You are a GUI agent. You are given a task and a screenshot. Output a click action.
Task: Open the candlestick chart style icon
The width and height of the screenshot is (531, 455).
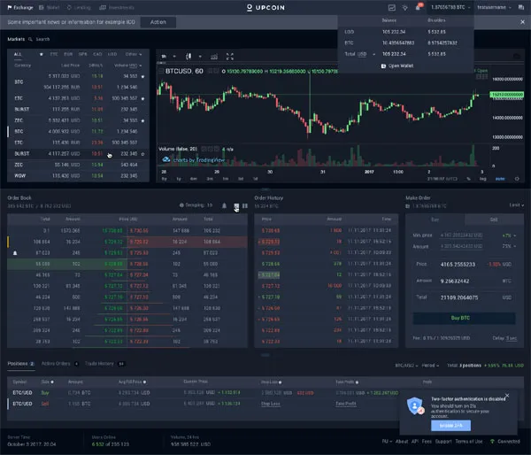click(189, 57)
